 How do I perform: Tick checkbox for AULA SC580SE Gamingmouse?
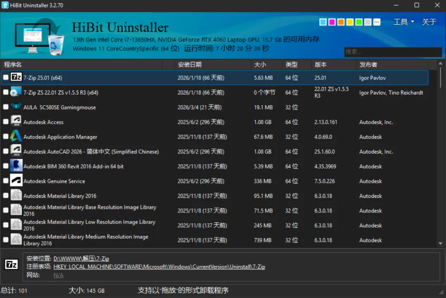[x=6, y=107]
